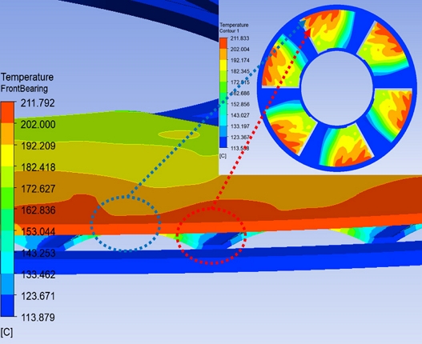Click the 211.792 legend value
This screenshot has height=344, width=422.
click(x=38, y=103)
